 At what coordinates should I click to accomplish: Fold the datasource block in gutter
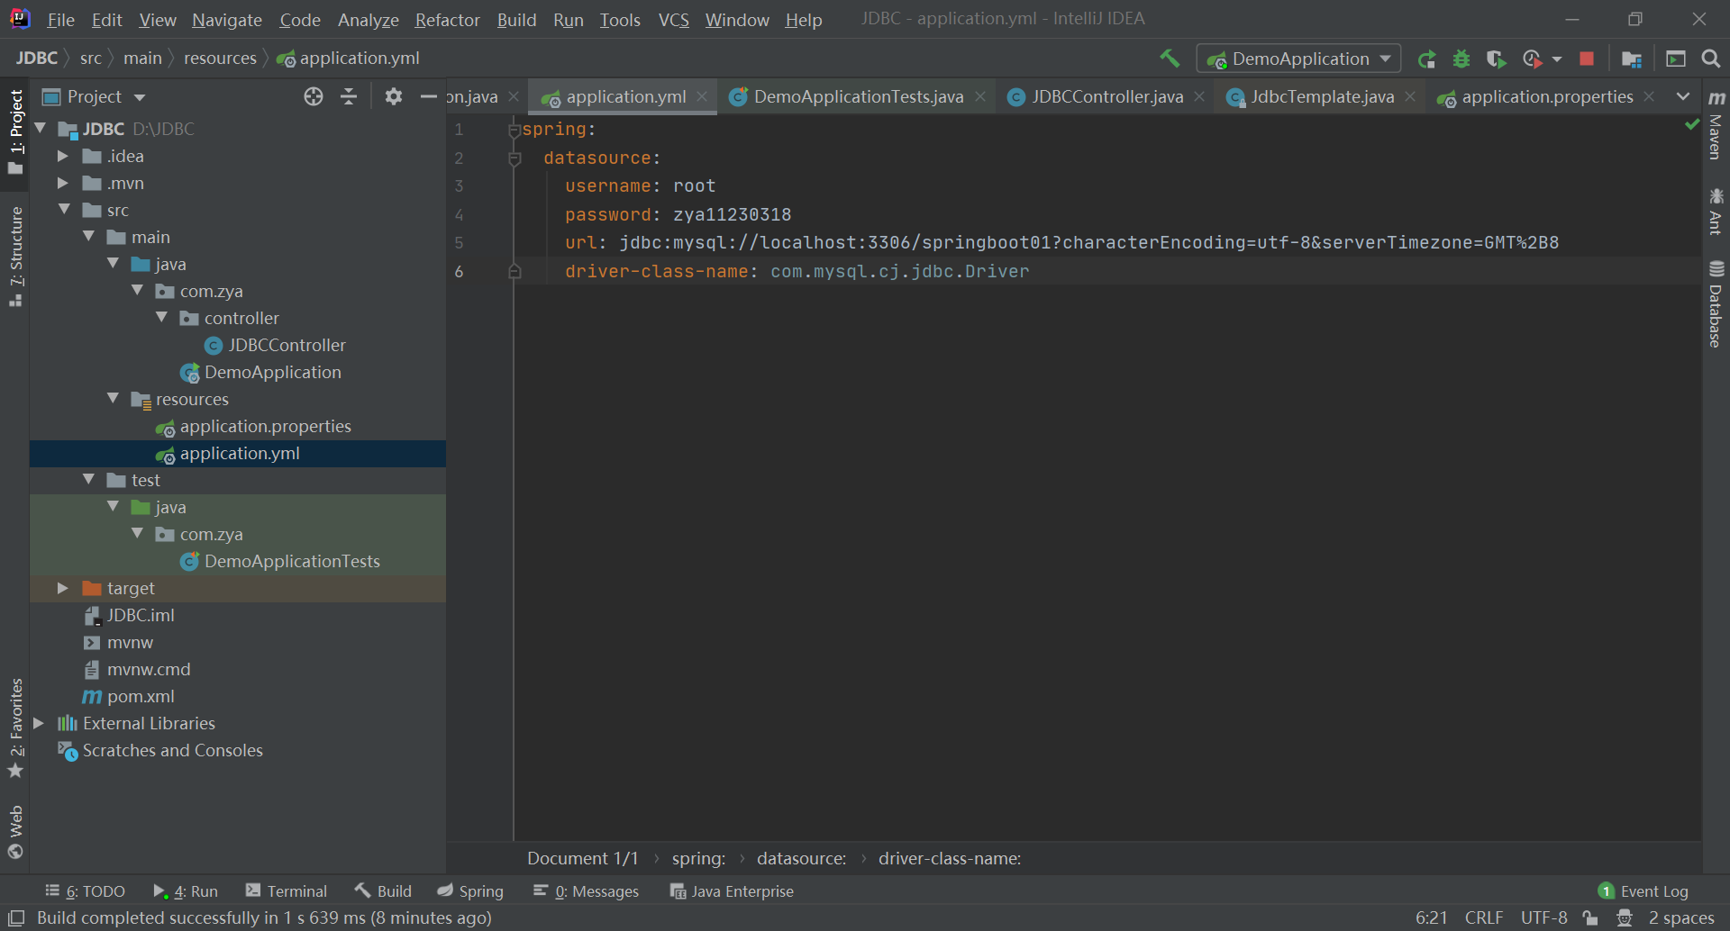point(514,158)
